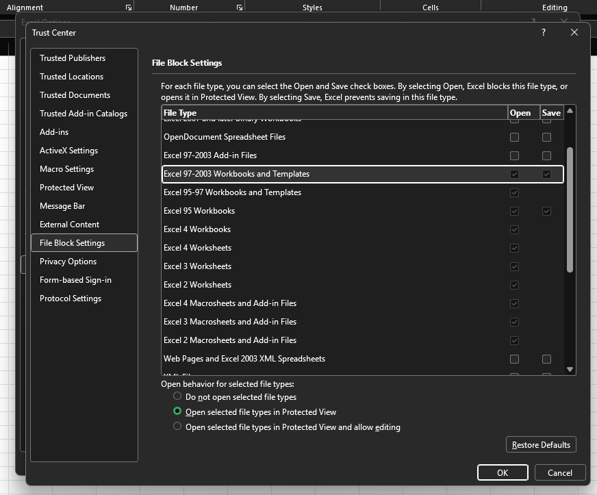Viewport: 597px width, 495px height.
Task: Open Trusted Documents section
Action: tap(84, 94)
